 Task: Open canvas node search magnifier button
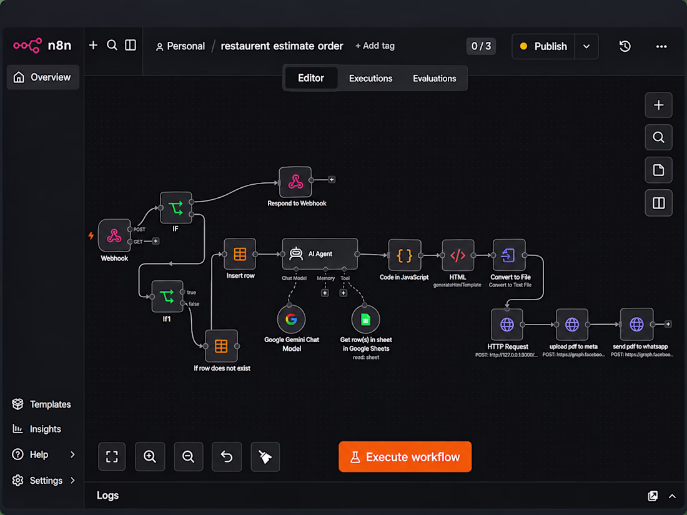(658, 137)
